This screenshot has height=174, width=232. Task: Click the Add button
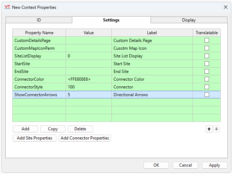click(x=25, y=129)
